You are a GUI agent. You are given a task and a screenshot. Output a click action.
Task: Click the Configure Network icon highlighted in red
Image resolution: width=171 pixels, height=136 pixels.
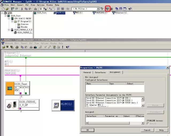107,9
